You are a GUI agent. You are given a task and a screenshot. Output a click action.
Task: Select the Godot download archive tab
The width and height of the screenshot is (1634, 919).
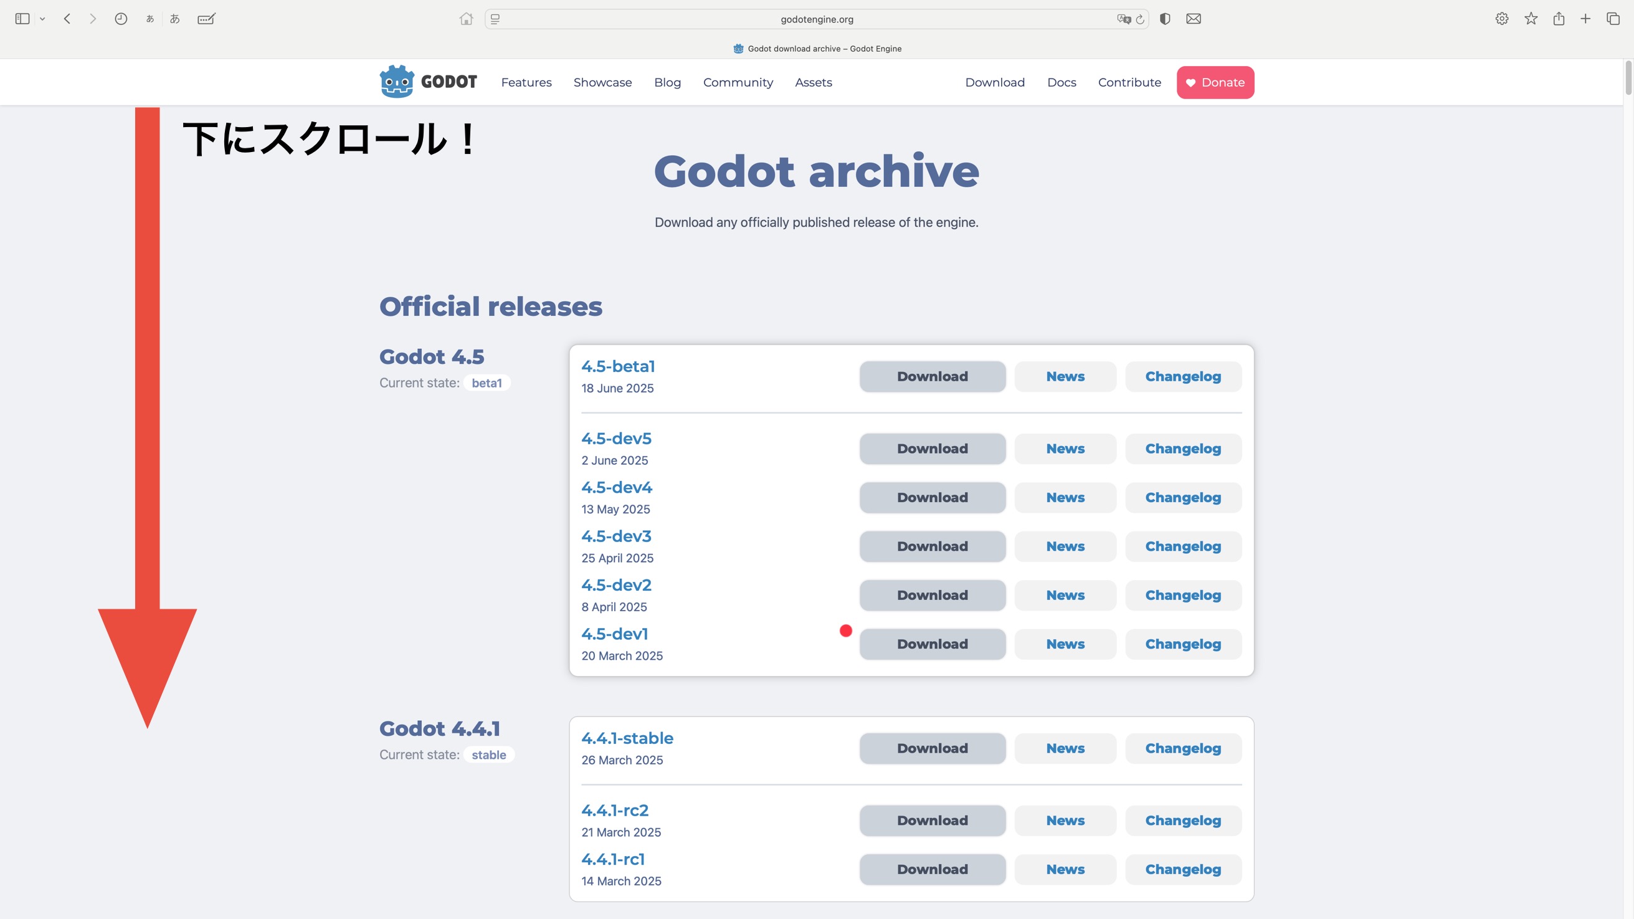click(817, 49)
